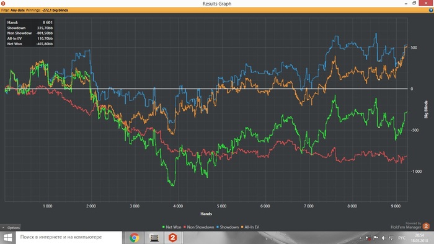This screenshot has width=434, height=244.
Task: Click the orange Hold'em Manager 2 logo
Action: tap(426, 226)
